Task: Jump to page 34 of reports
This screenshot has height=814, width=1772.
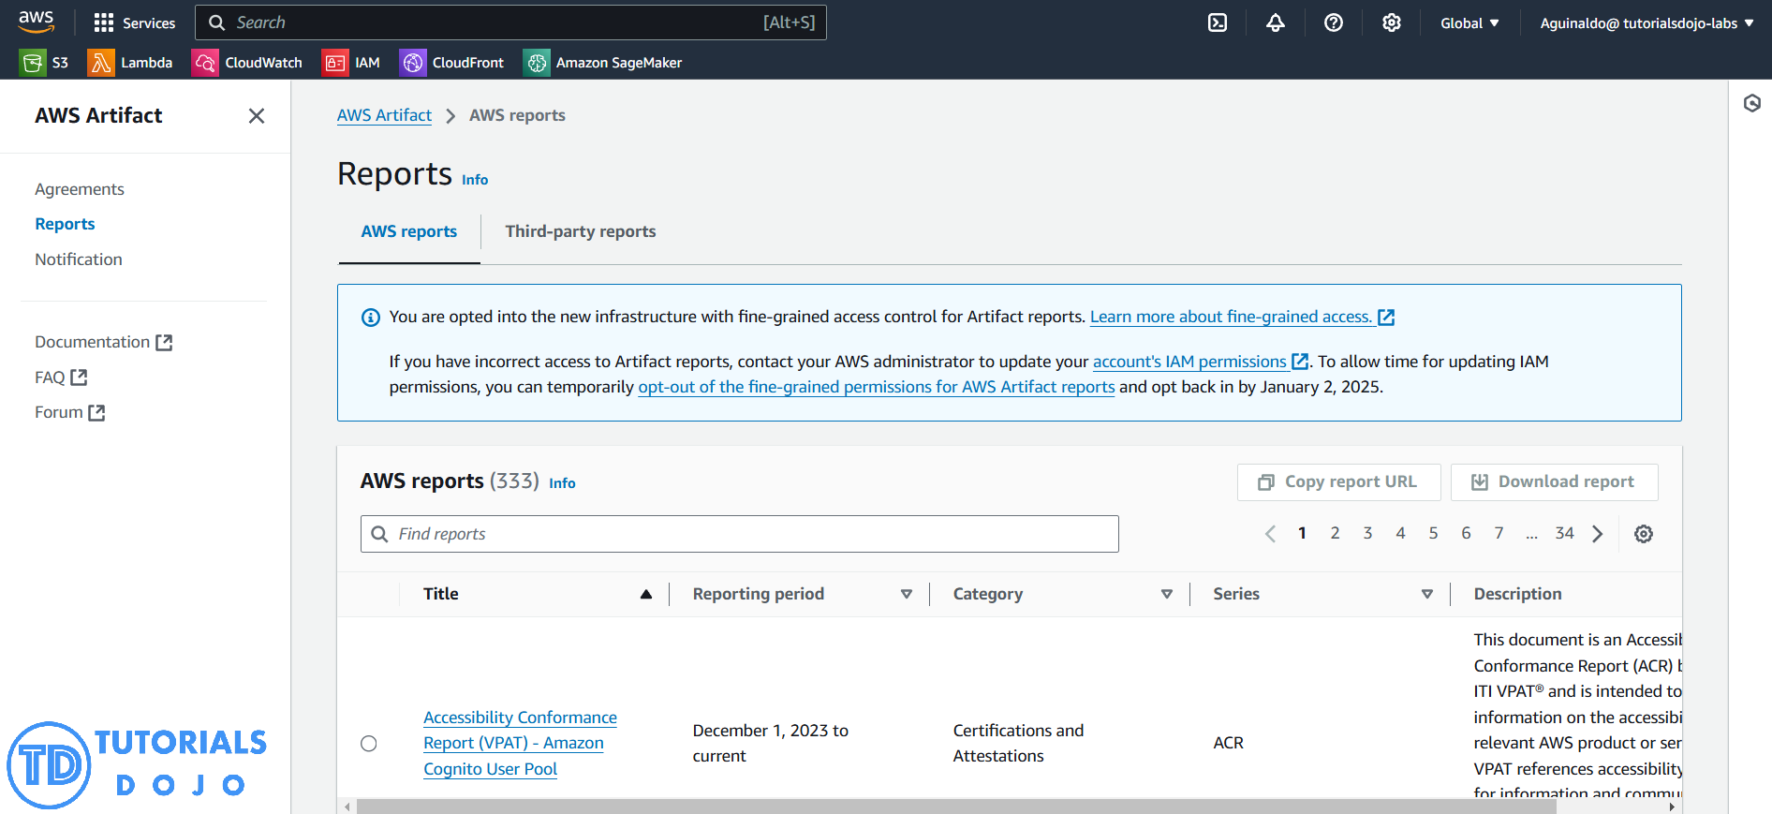Action: coord(1564,533)
